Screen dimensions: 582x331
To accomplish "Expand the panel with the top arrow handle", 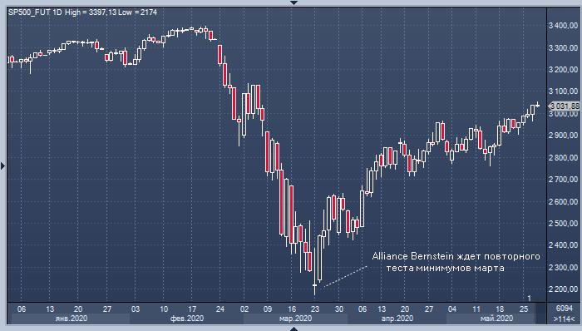I will point(293,2).
